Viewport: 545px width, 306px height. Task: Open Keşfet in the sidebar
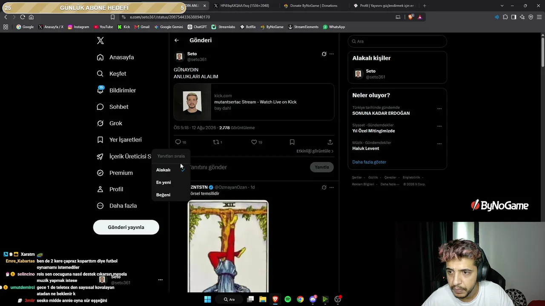[112, 74]
